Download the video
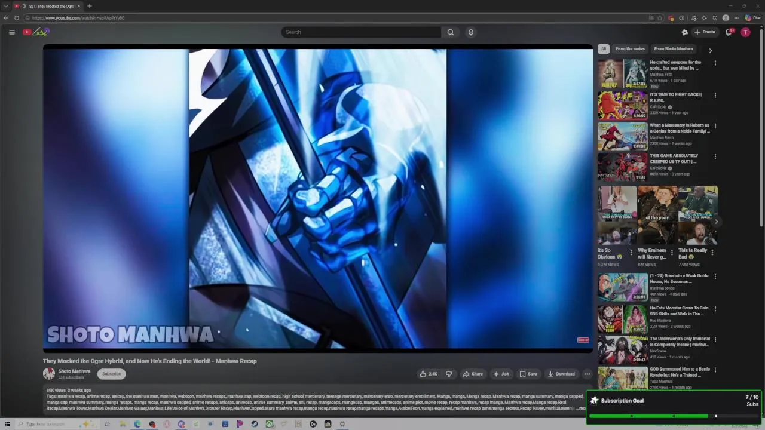Image resolution: width=765 pixels, height=430 pixels. tap(561, 374)
